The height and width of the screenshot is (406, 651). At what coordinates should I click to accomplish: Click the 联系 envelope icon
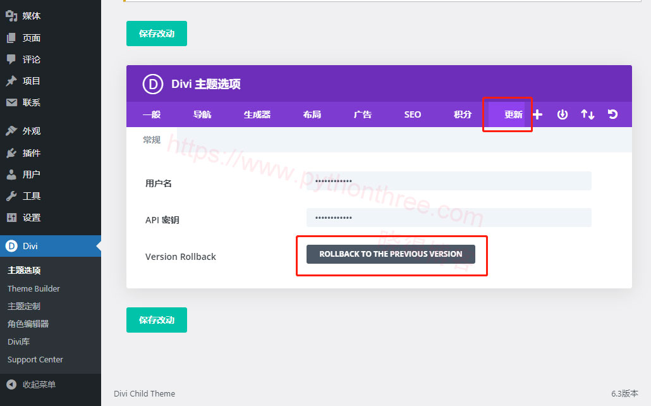click(11, 102)
